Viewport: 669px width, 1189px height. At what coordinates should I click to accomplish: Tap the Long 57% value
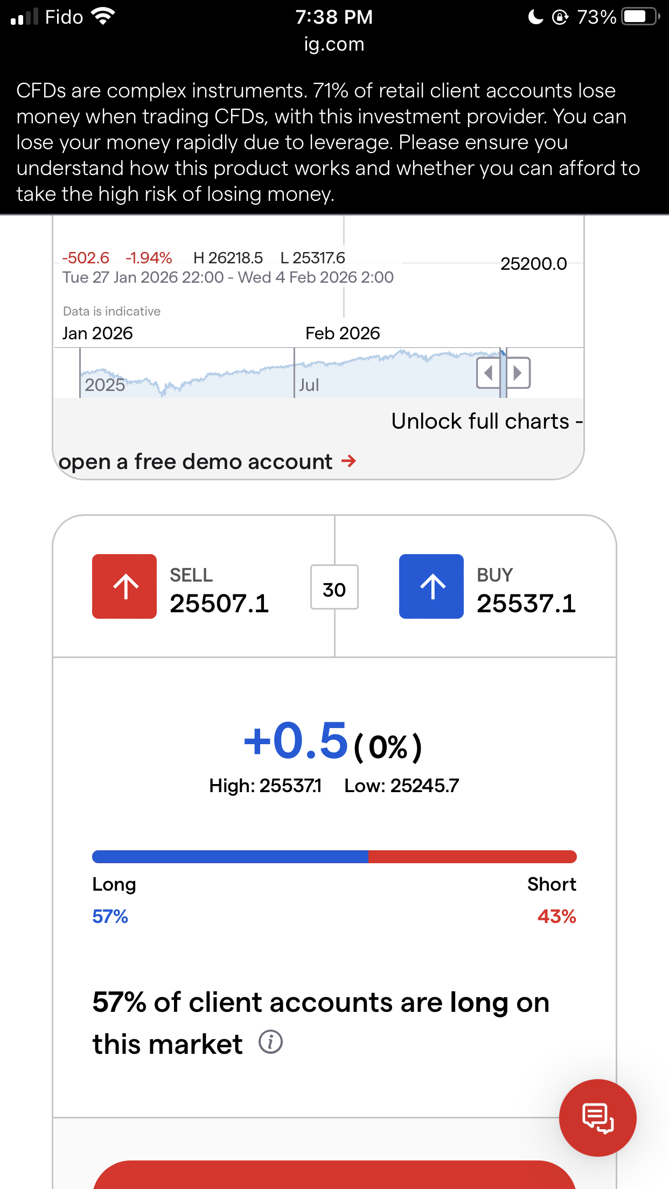(x=110, y=917)
